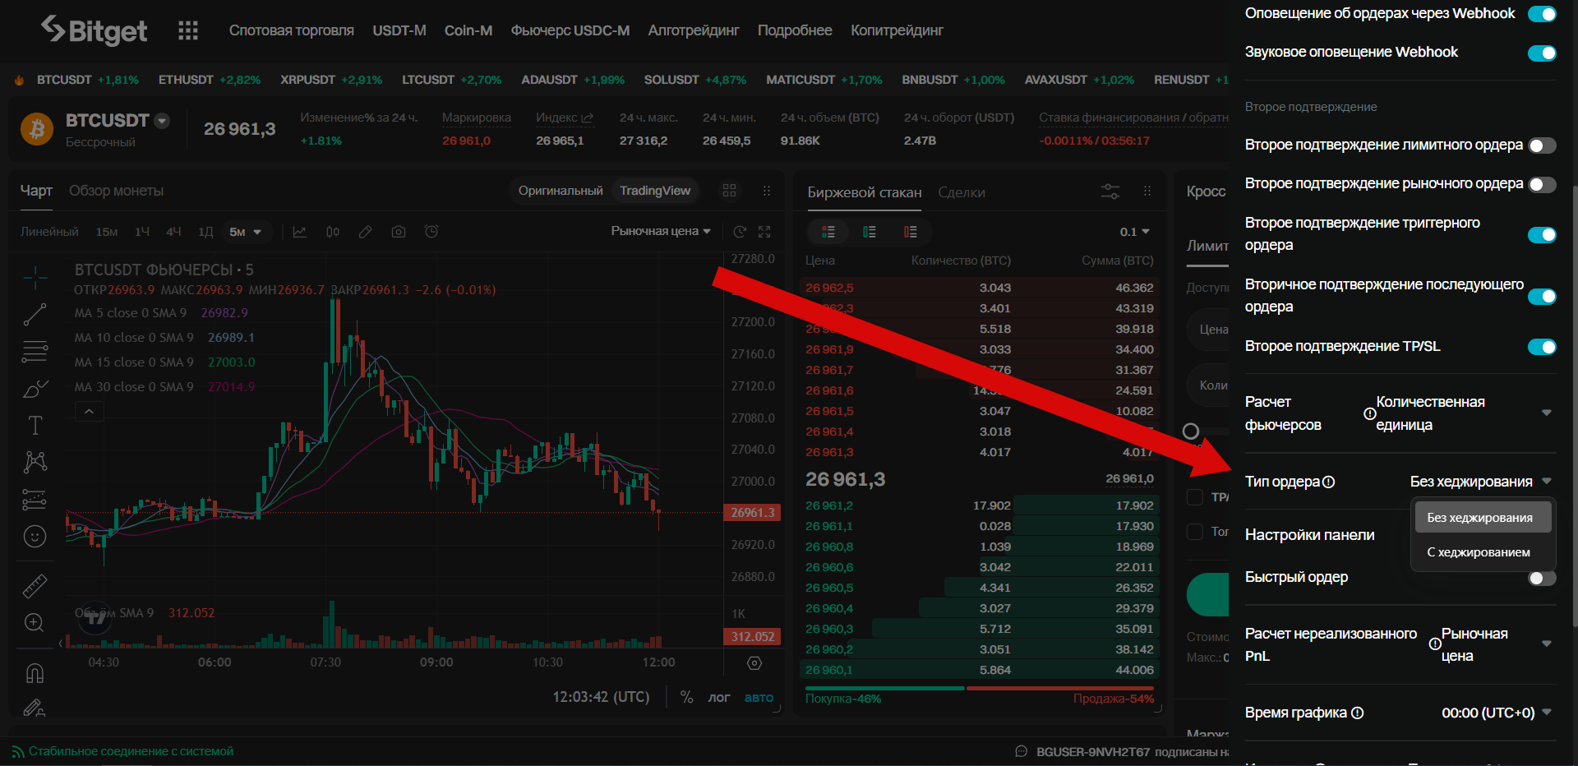Select the Fibonacci retracement lines tool
This screenshot has height=766, width=1578.
click(x=35, y=352)
